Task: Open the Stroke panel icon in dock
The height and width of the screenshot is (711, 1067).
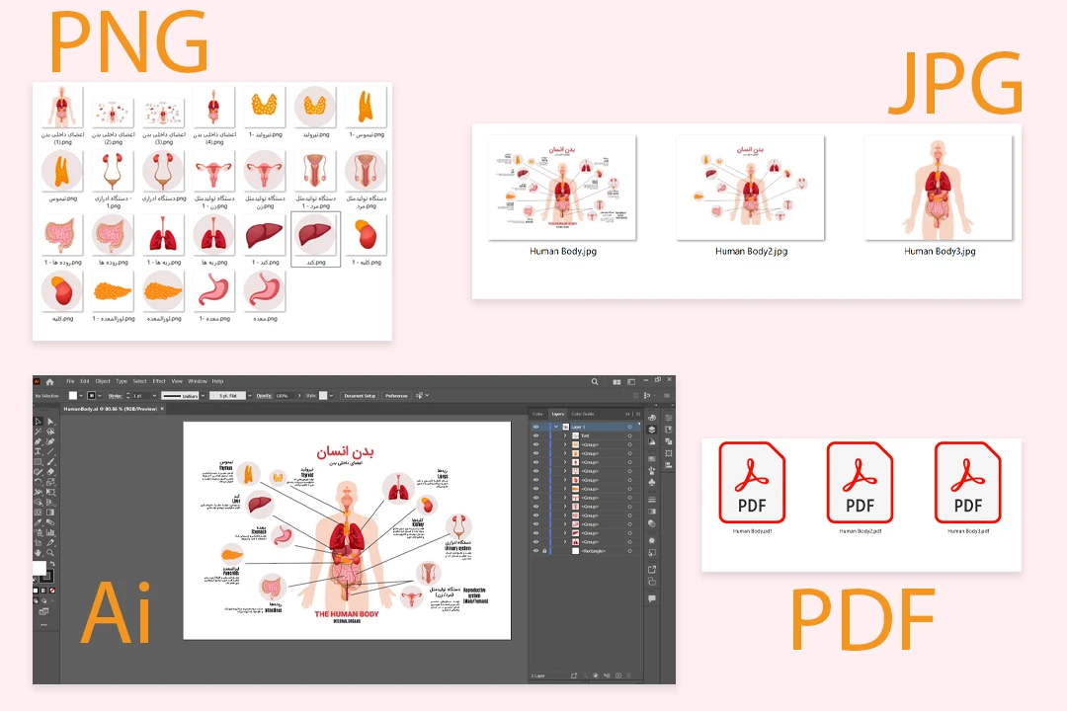Action: point(652,500)
